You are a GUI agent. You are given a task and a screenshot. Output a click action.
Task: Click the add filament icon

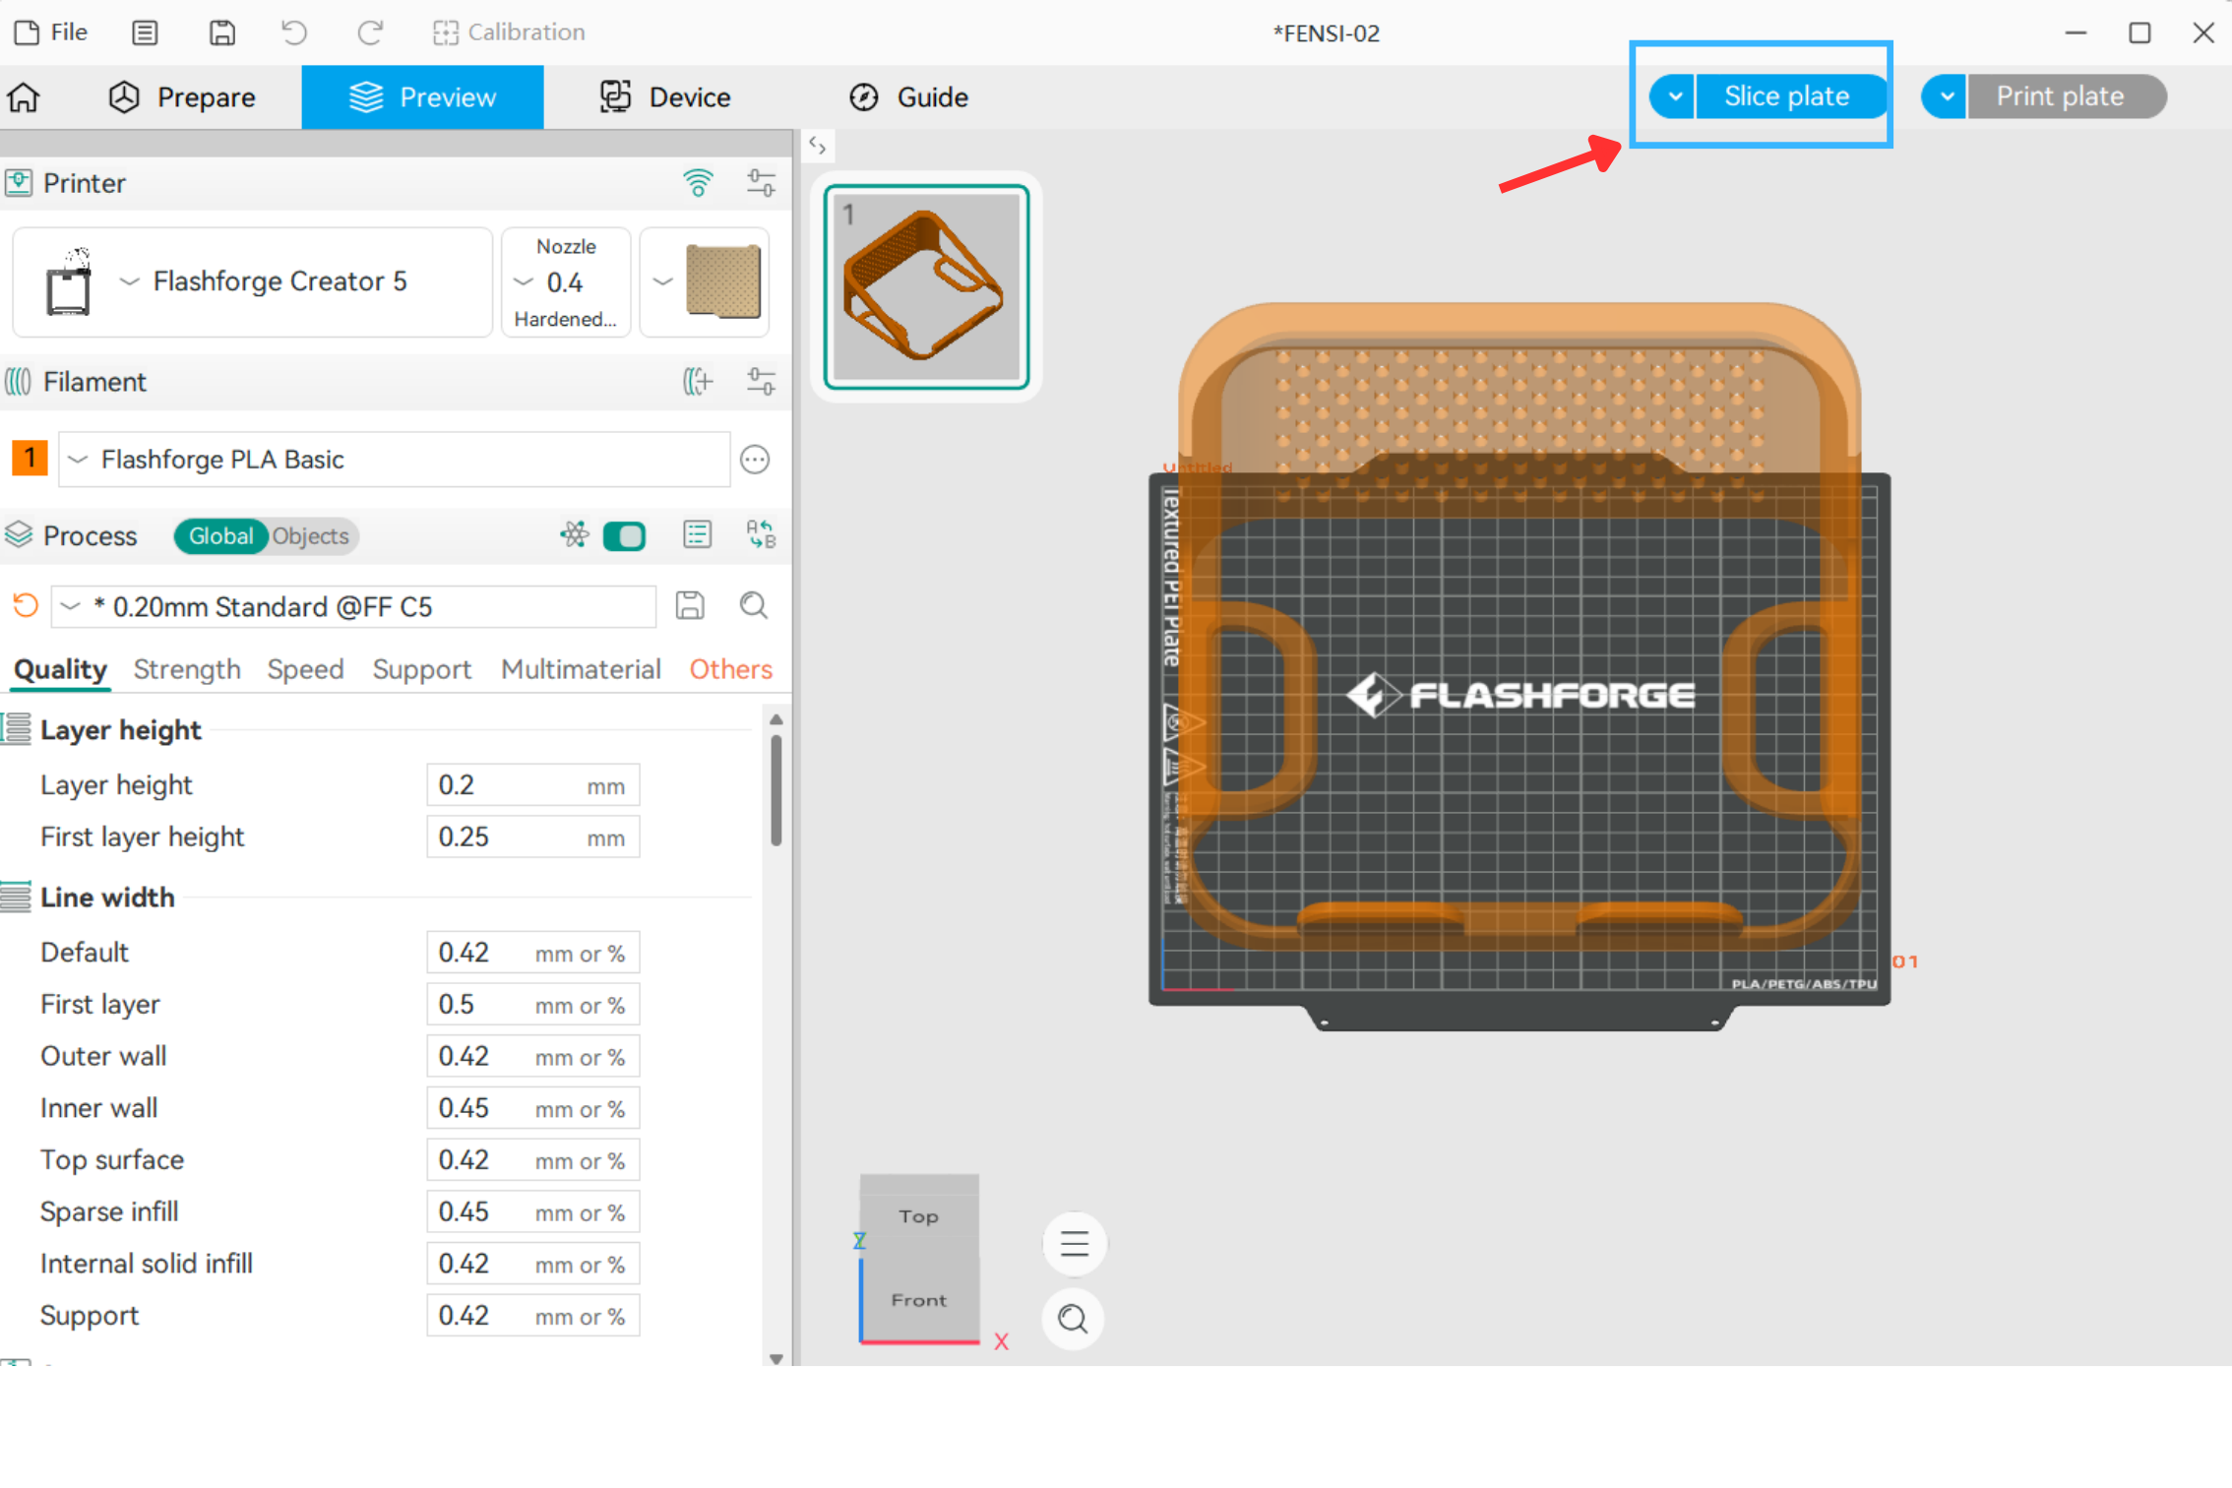point(698,382)
